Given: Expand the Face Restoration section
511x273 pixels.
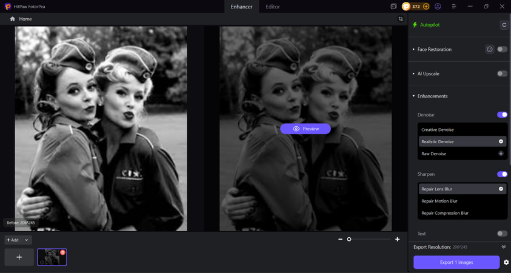Looking at the screenshot, I should [x=413, y=49].
